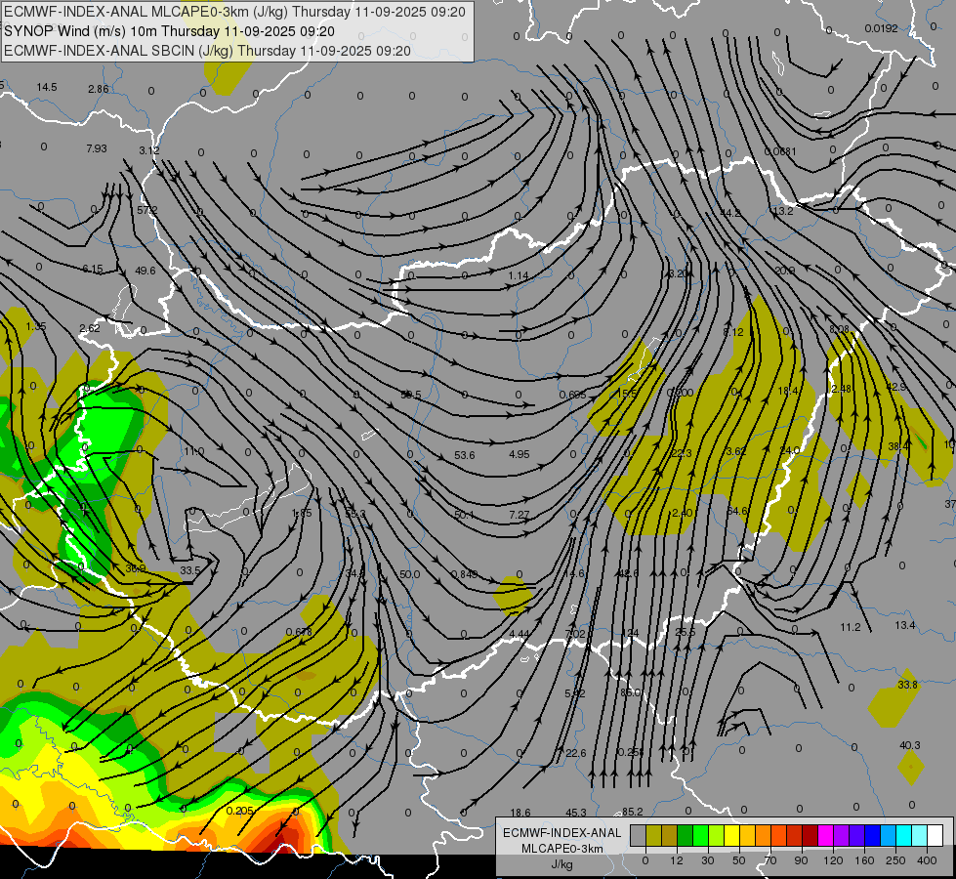
Task: Click the legend tick label 30
Action: 708,860
